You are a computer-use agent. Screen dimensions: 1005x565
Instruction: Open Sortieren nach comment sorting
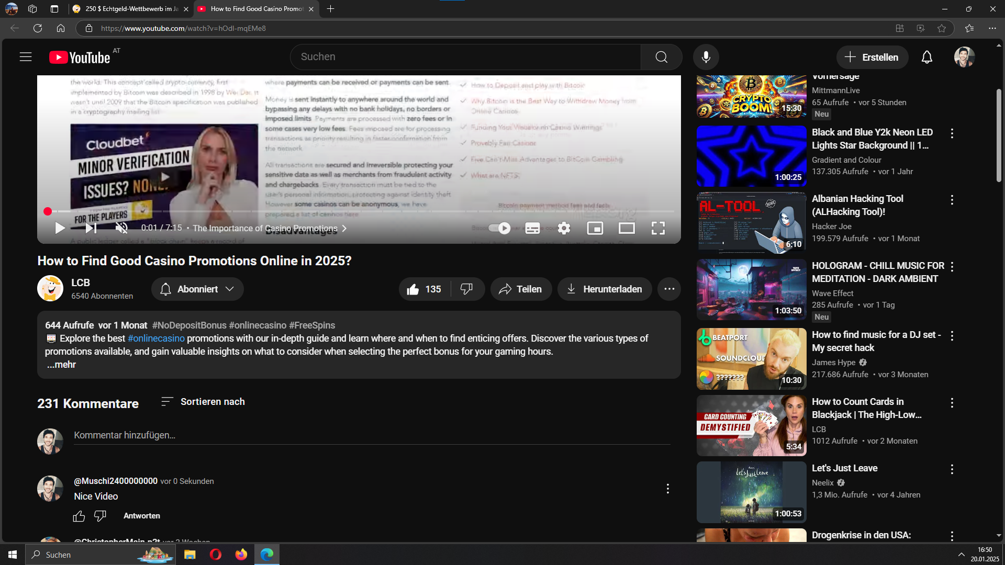tap(203, 402)
